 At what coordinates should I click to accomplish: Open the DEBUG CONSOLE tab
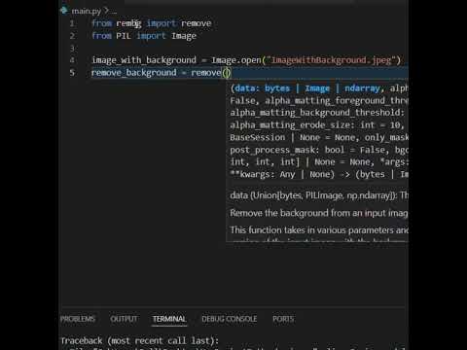pyautogui.click(x=230, y=319)
